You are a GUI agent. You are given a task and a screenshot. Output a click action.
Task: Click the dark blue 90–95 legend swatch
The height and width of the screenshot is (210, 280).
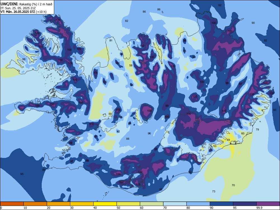pyautogui.click(x=221, y=204)
